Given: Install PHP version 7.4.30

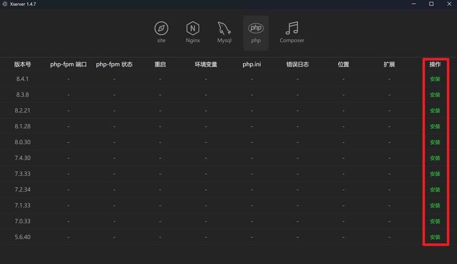Looking at the screenshot, I should point(435,158).
